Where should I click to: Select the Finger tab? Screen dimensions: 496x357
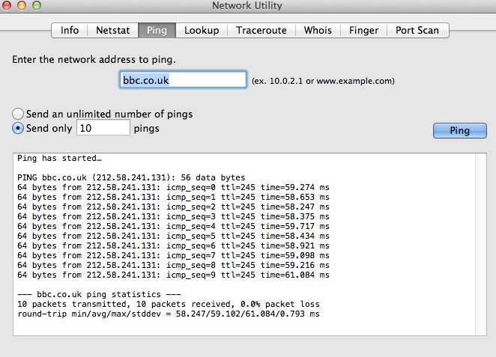[363, 31]
